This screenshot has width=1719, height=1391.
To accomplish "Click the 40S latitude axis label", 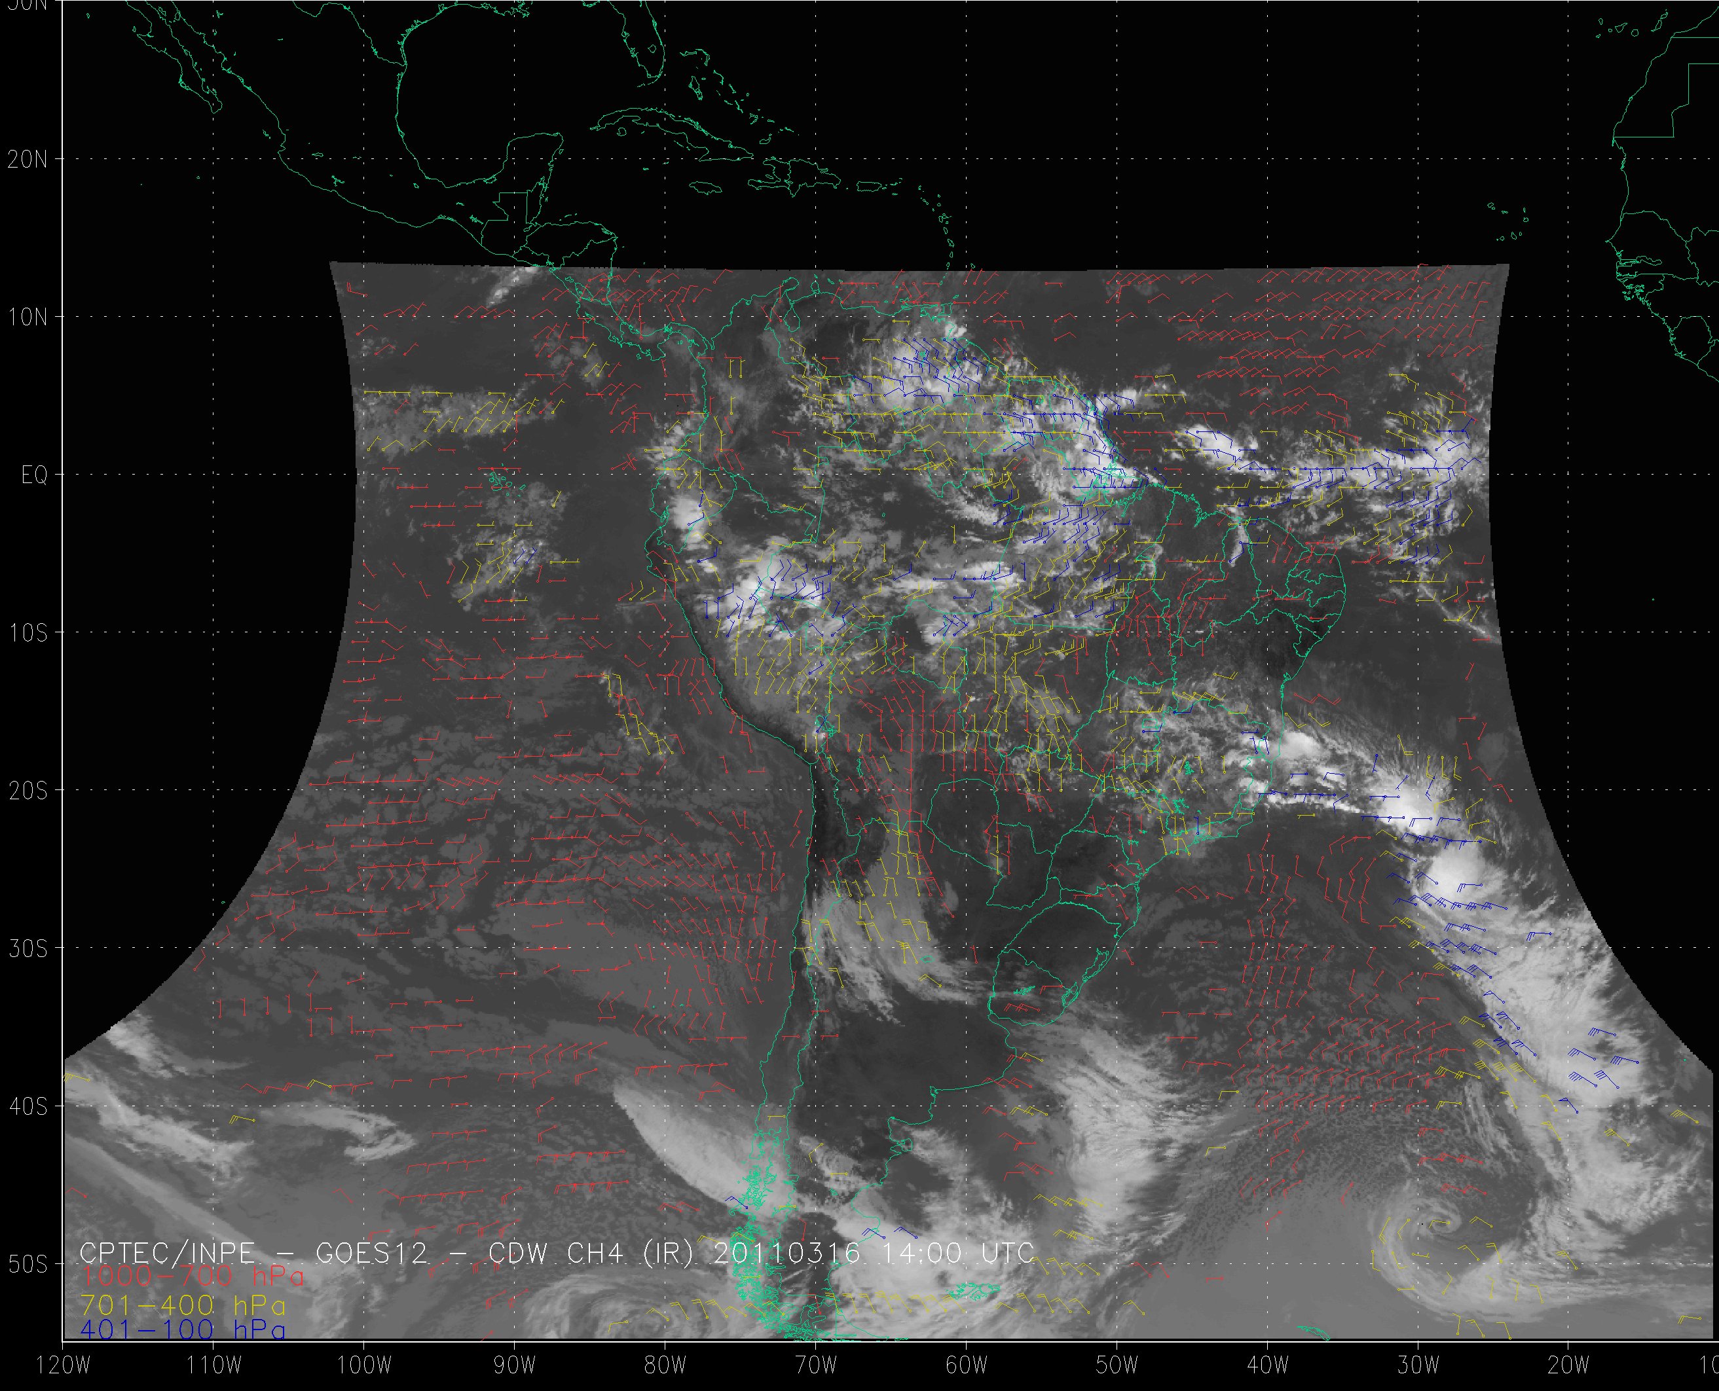I will coord(28,1106).
